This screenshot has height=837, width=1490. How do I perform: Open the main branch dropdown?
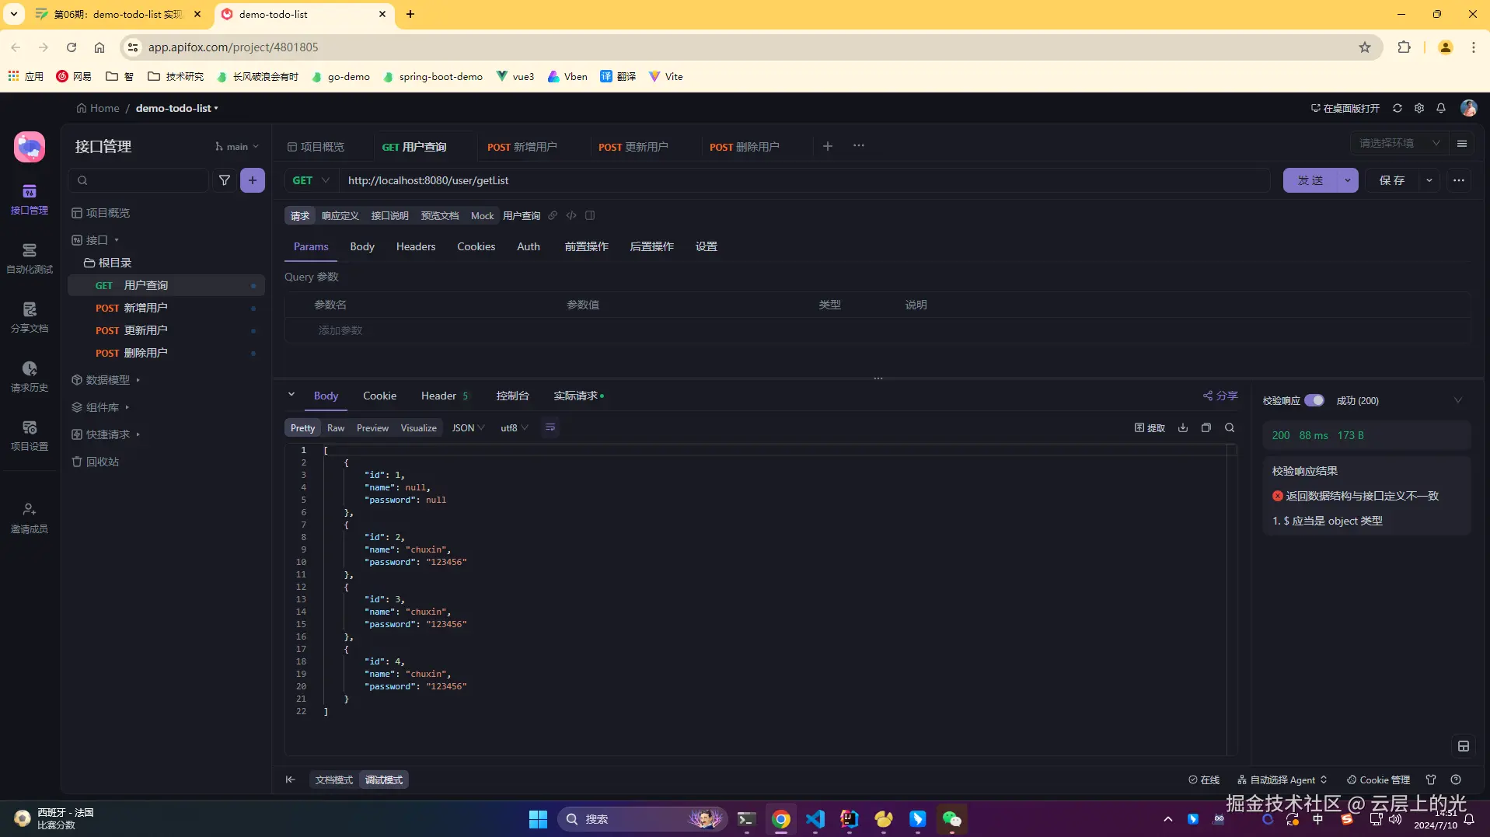coord(237,146)
